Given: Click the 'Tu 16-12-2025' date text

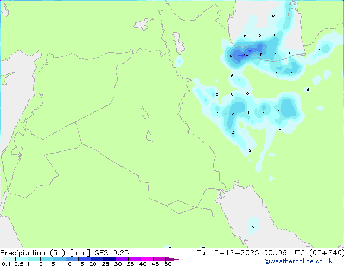Looking at the screenshot, I should tap(228, 253).
